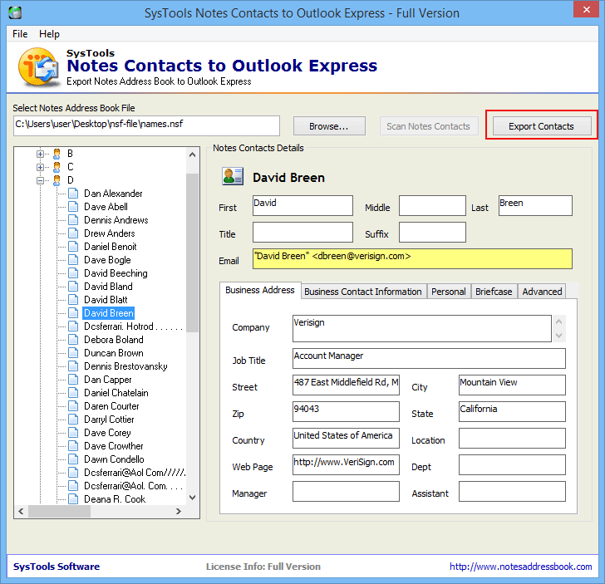Switch to the Personal tab

click(x=449, y=292)
